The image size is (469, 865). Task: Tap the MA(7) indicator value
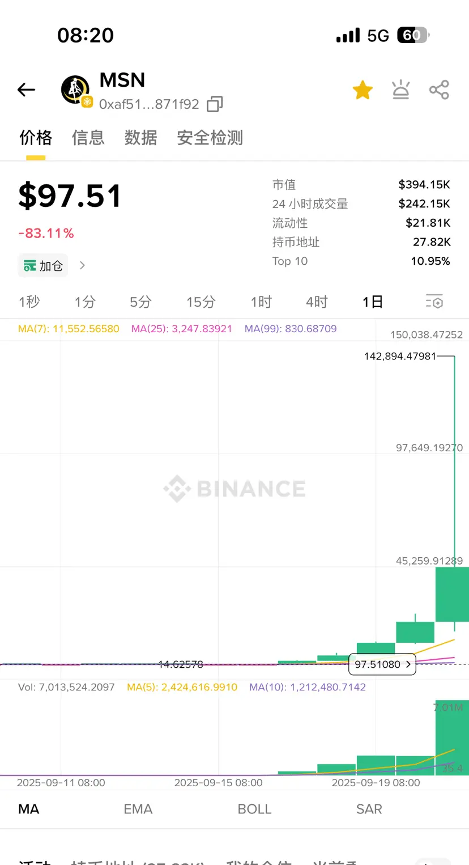click(69, 329)
